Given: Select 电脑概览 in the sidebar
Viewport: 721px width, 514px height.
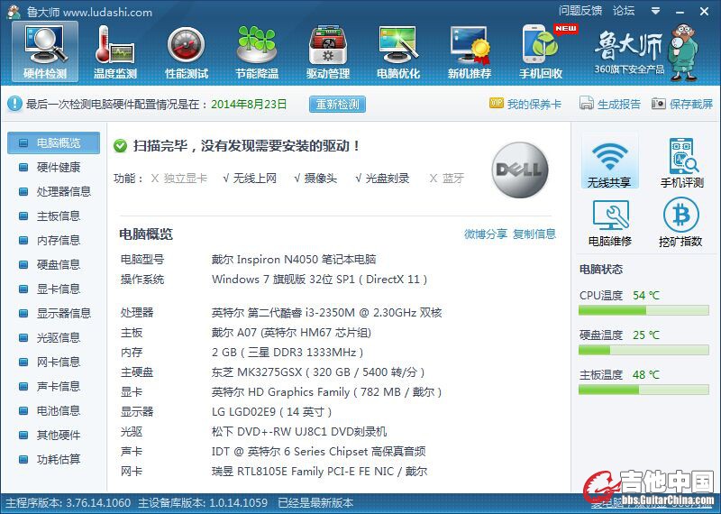Looking at the screenshot, I should pyautogui.click(x=54, y=143).
